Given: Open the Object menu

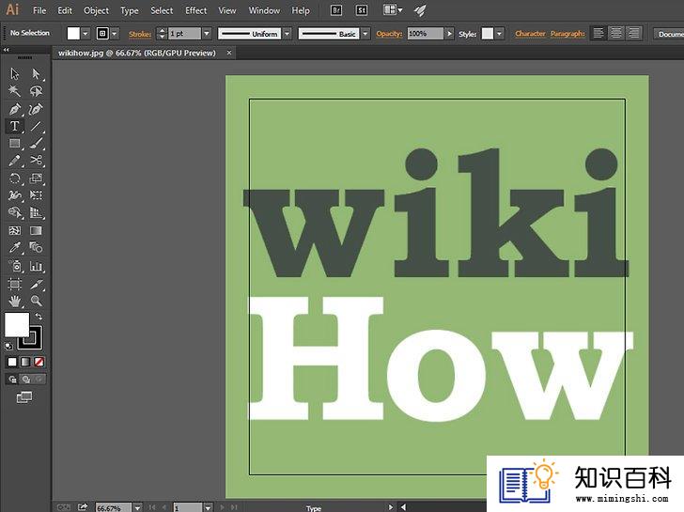Looking at the screenshot, I should point(96,10).
